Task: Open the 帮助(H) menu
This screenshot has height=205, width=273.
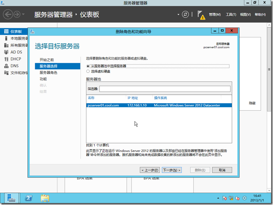Action: pyautogui.click(x=260, y=15)
